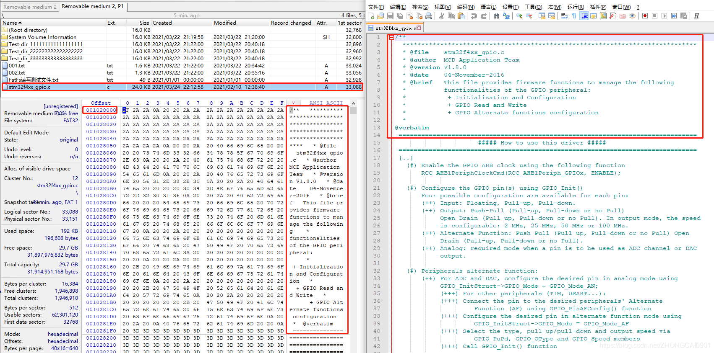Toggle synchronized horizontal scrolling
This screenshot has height=353, width=714.
[x=552, y=16]
